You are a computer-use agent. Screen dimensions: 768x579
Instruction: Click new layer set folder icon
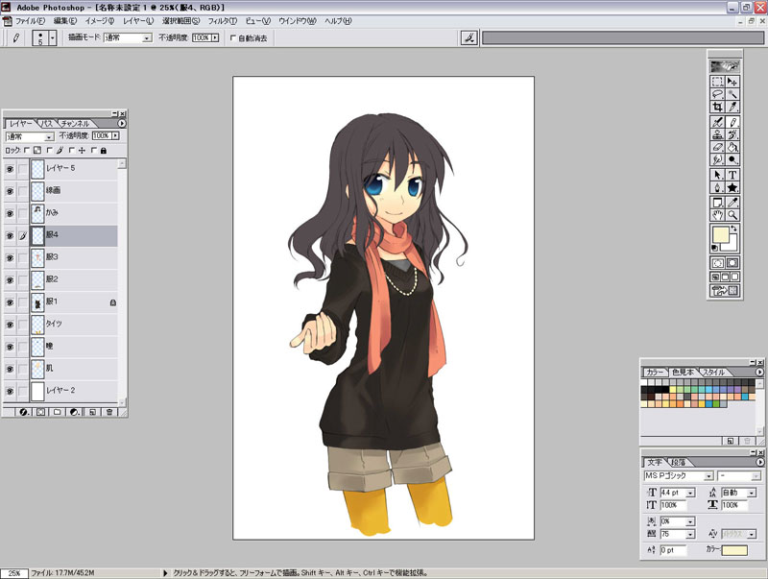tap(58, 412)
